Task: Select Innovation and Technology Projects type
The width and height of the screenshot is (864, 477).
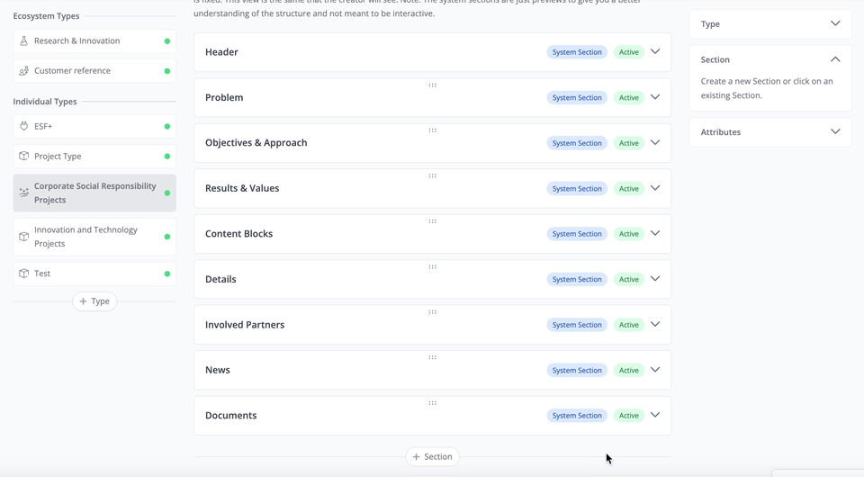Action: (x=94, y=237)
